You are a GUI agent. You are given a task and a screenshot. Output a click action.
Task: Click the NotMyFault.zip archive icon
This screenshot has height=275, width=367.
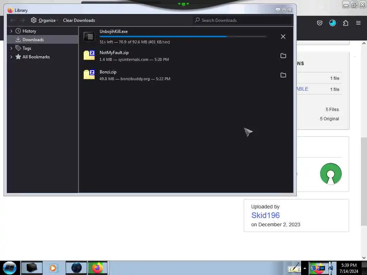tap(89, 55)
